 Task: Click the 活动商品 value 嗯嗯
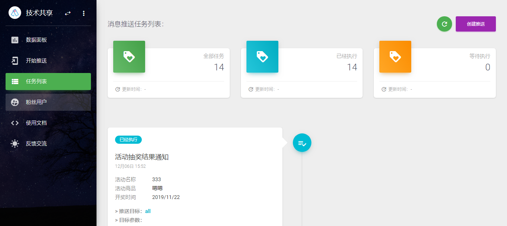[x=157, y=188]
